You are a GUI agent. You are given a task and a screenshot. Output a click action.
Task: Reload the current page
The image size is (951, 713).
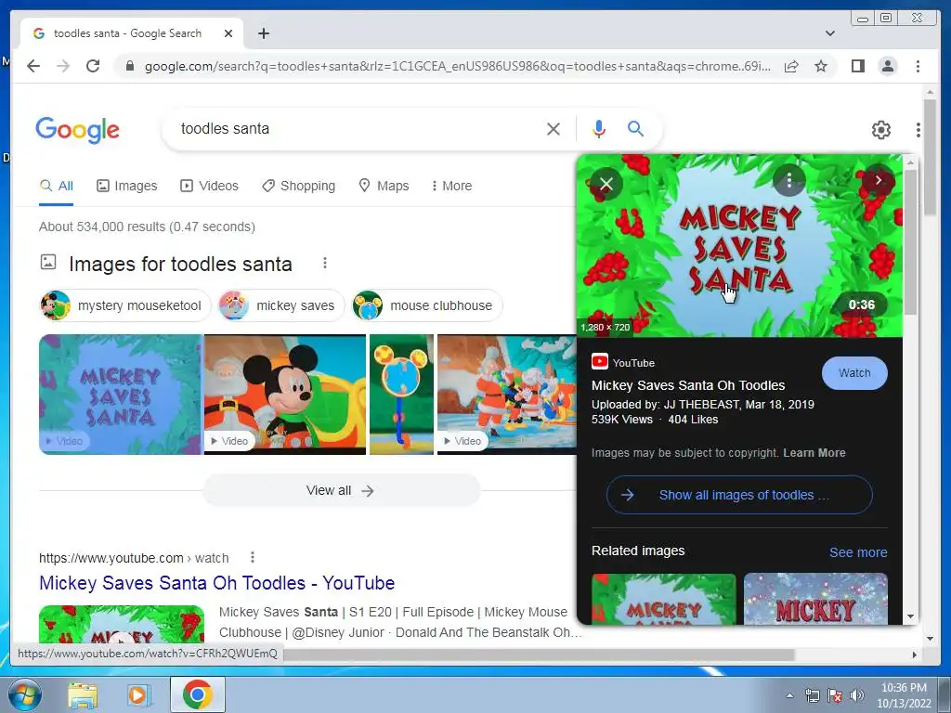coord(93,66)
